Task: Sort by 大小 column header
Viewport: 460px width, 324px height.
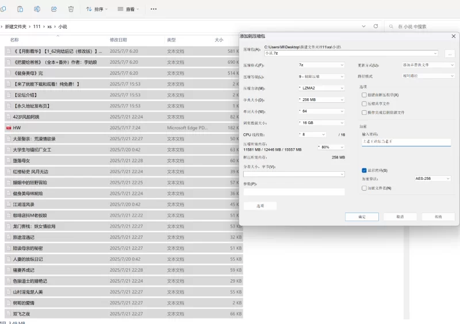Action: pyautogui.click(x=219, y=40)
